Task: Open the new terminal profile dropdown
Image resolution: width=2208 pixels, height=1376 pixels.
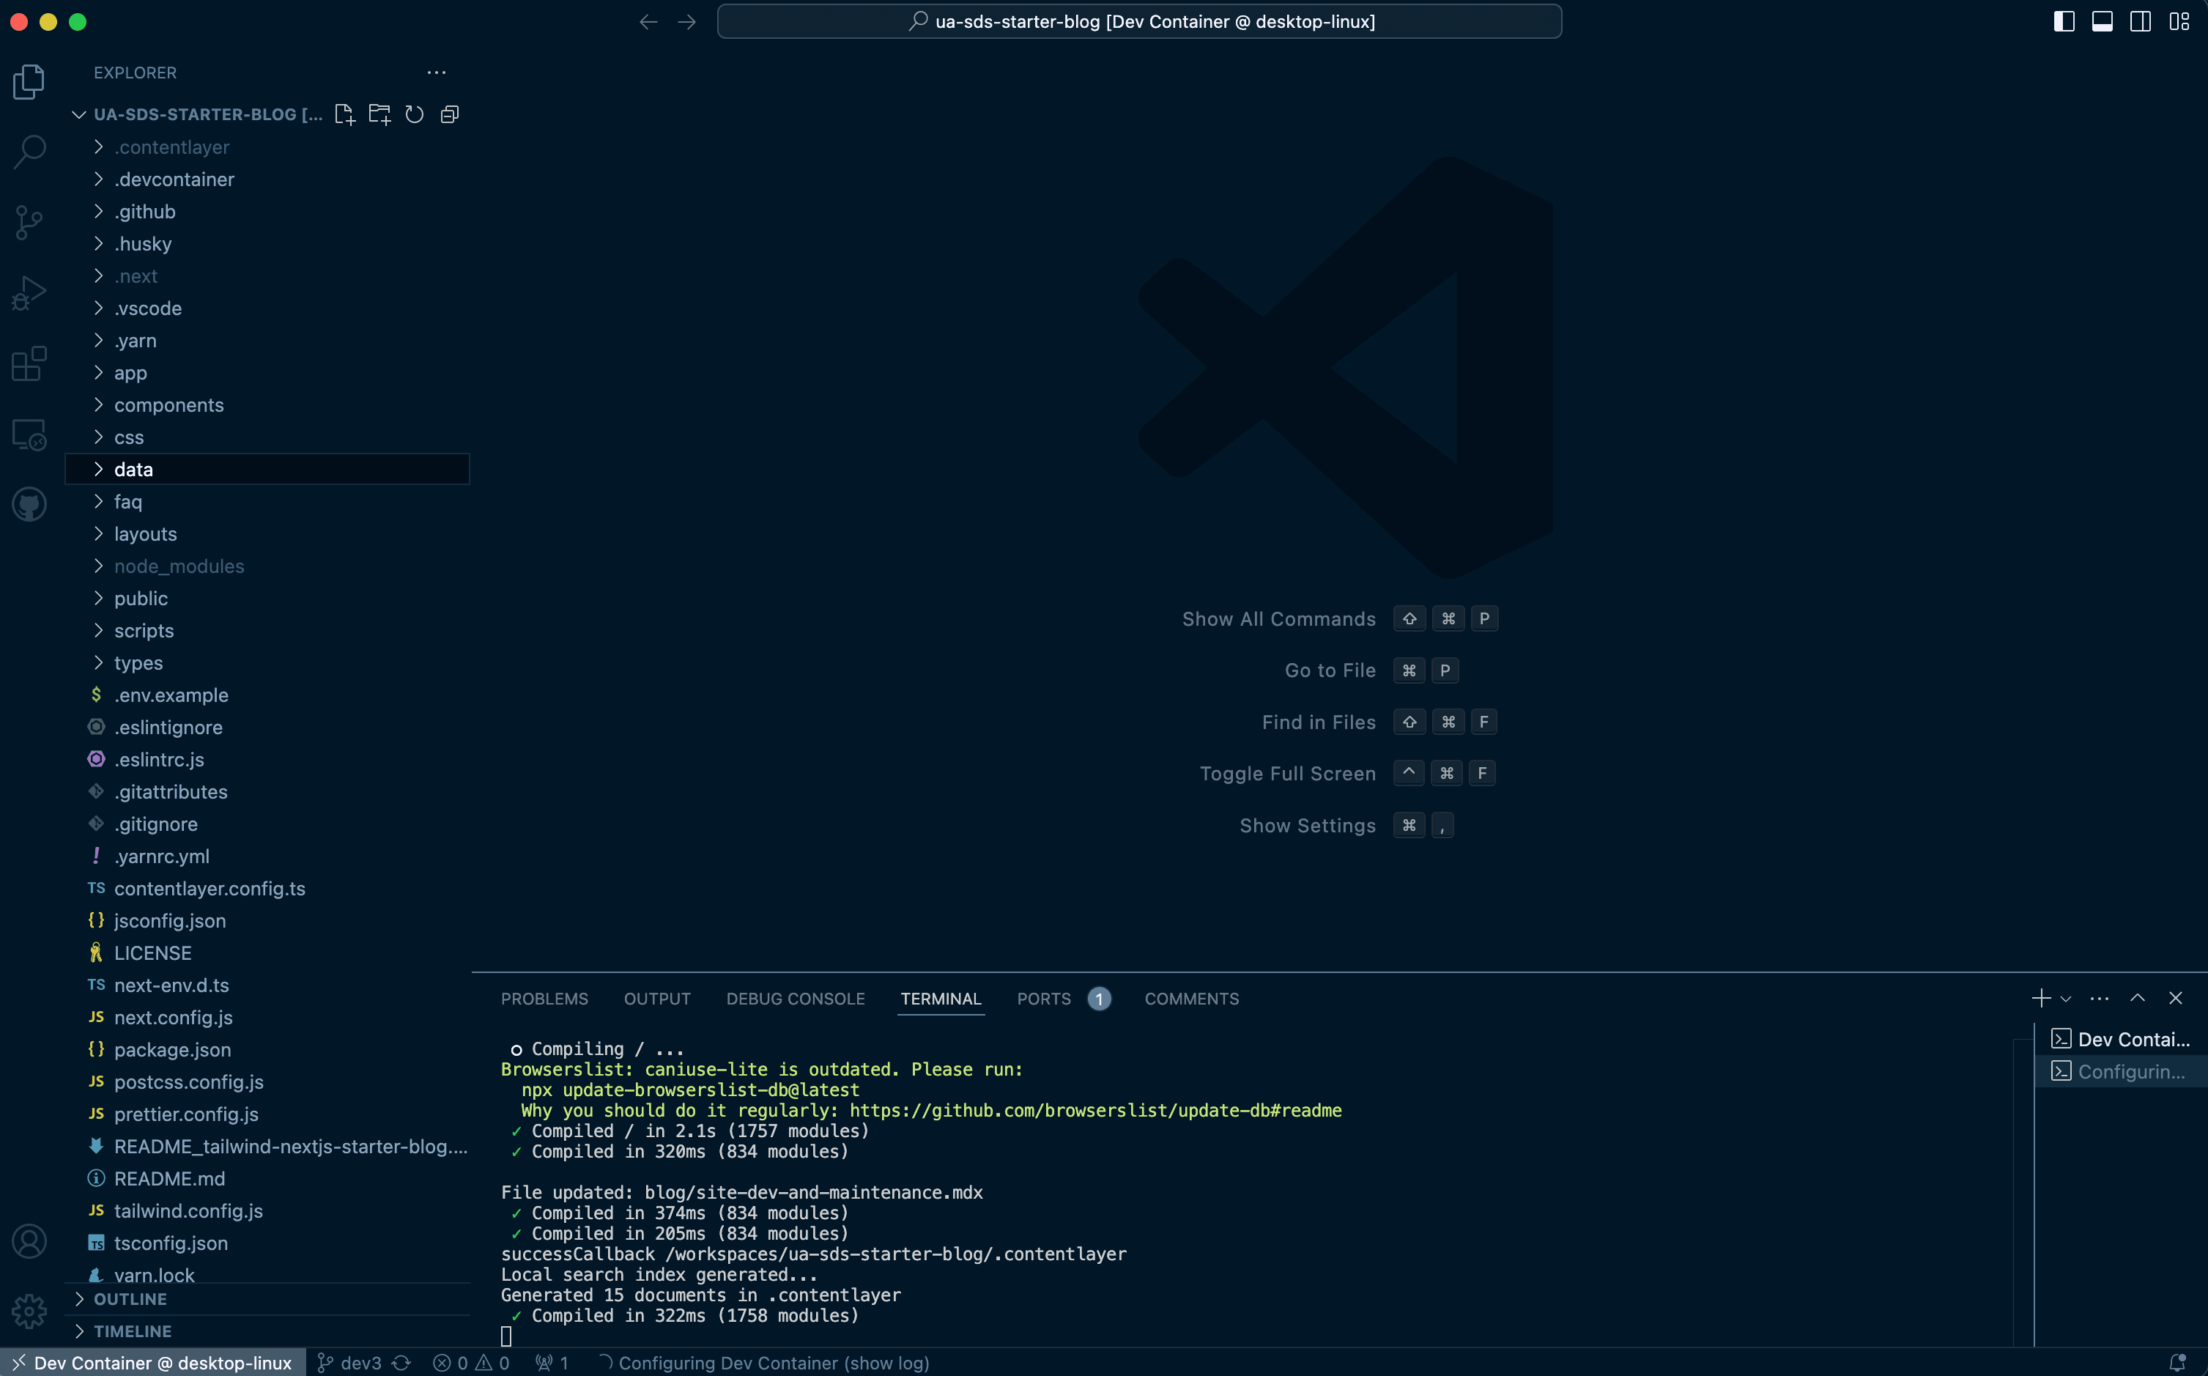Action: pyautogui.click(x=2066, y=999)
